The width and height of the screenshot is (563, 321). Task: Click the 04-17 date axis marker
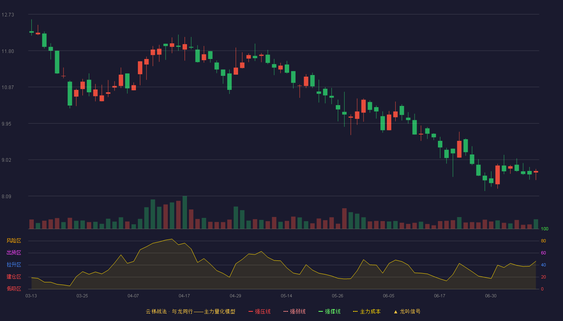(184, 296)
